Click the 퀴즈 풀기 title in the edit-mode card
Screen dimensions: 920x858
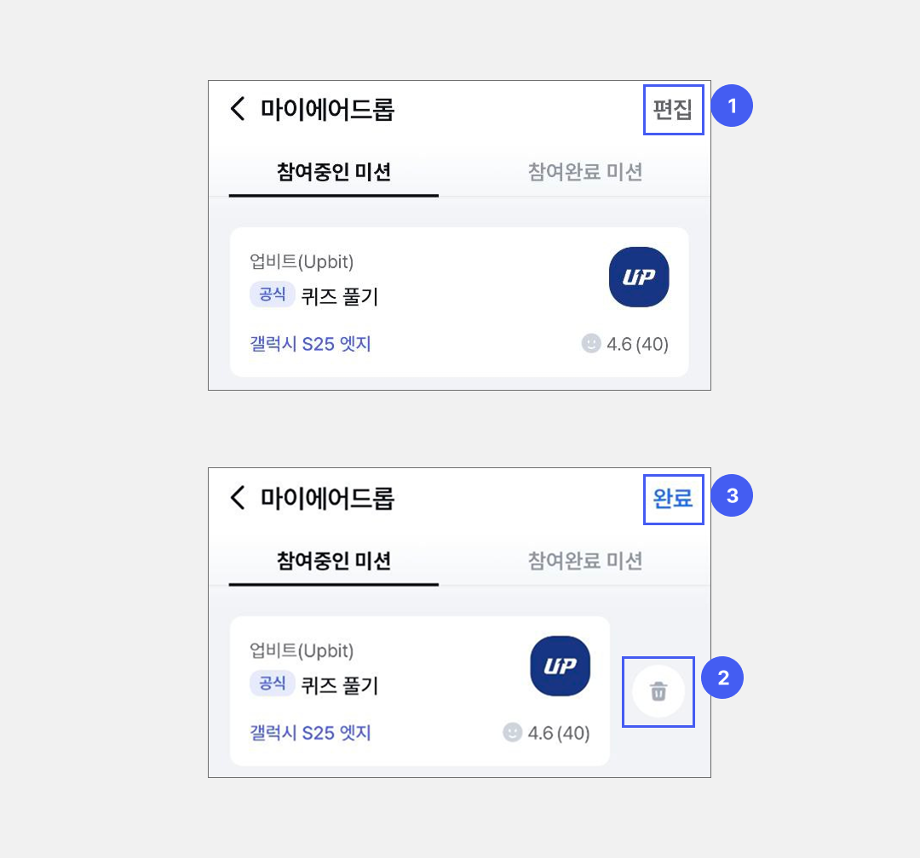(340, 685)
